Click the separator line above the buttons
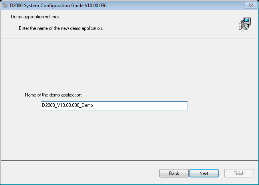The image size is (259, 185). click(129, 161)
